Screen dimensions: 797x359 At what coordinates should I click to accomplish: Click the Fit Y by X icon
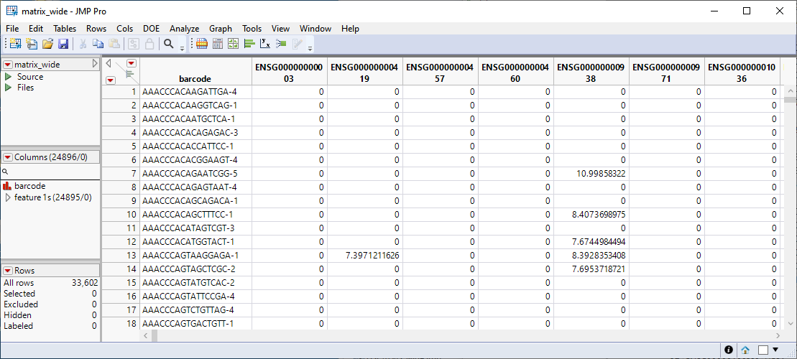pos(264,44)
